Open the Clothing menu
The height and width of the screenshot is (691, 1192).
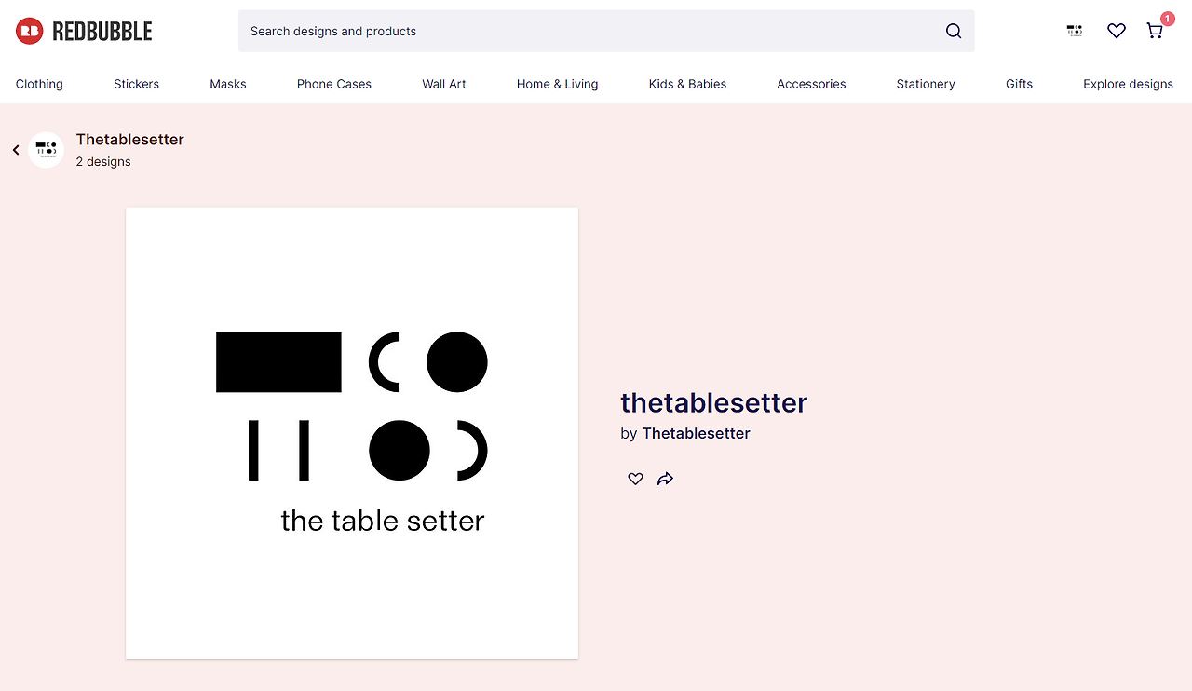(x=39, y=84)
